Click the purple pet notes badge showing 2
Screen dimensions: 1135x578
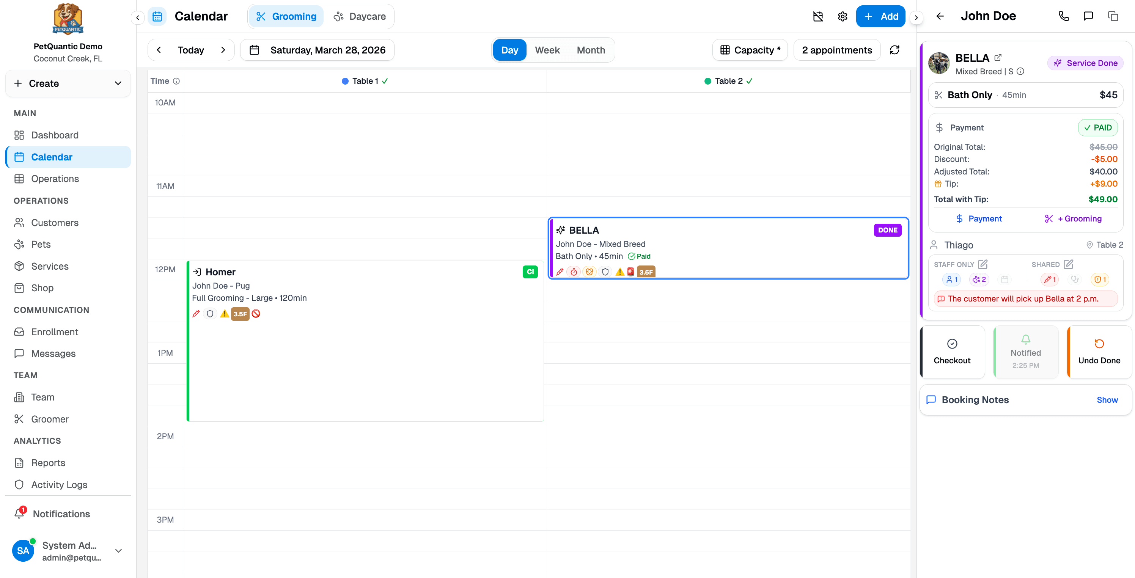[979, 279]
